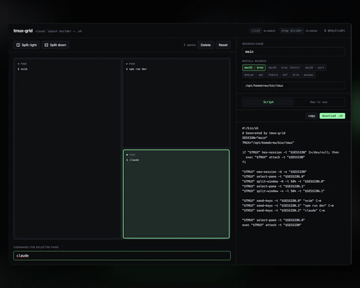This screenshot has height=288, width=360.
Task: Click the 'INSTALL SOURCE' label
Action: [x=254, y=61]
